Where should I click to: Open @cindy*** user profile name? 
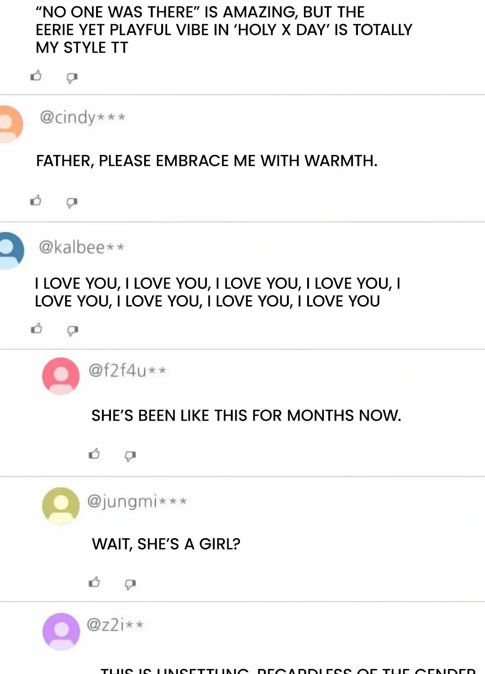click(83, 117)
